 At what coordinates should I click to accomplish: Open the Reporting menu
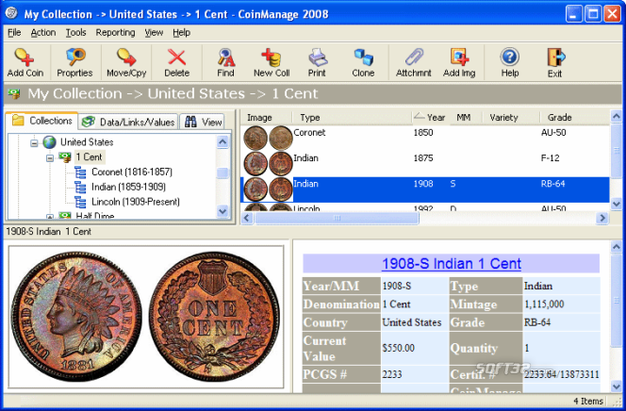click(x=115, y=33)
